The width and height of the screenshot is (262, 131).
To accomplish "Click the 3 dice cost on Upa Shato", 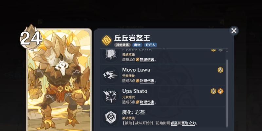I will pyautogui.click(x=214, y=91).
